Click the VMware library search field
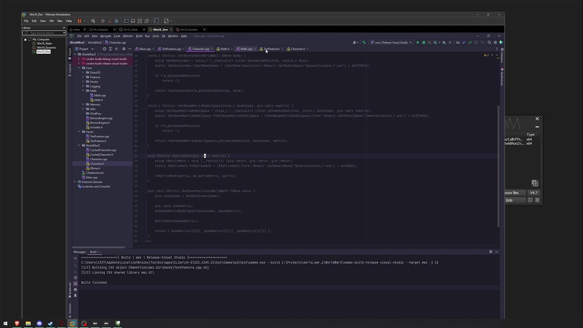Image resolution: width=583 pixels, height=328 pixels. pyautogui.click(x=44, y=33)
